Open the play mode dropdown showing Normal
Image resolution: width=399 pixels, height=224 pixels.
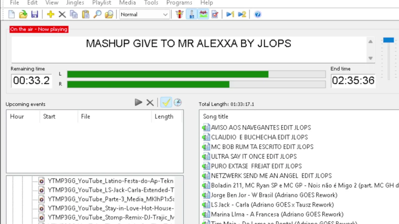(x=144, y=14)
